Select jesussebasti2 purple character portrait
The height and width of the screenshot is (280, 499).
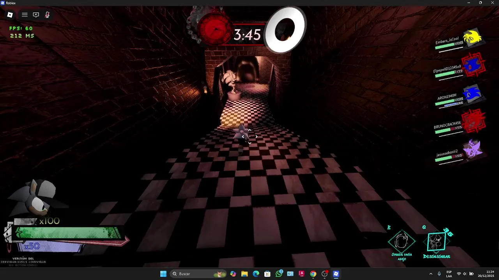[x=473, y=150]
